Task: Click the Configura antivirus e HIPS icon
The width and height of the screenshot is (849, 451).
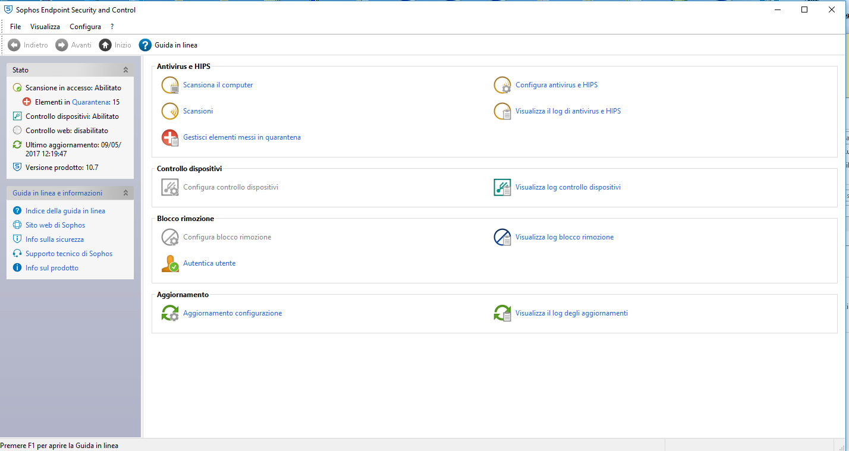Action: click(x=502, y=85)
